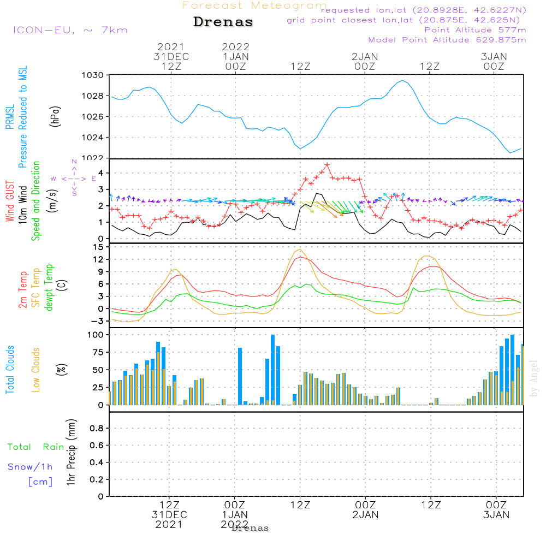
Task: Click the Total Clouds legend label
Action: [10, 369]
